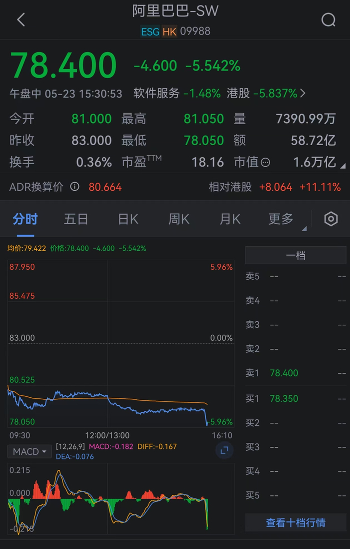Switch to the 月K tab
This screenshot has width=350, height=549.
coord(229,219)
